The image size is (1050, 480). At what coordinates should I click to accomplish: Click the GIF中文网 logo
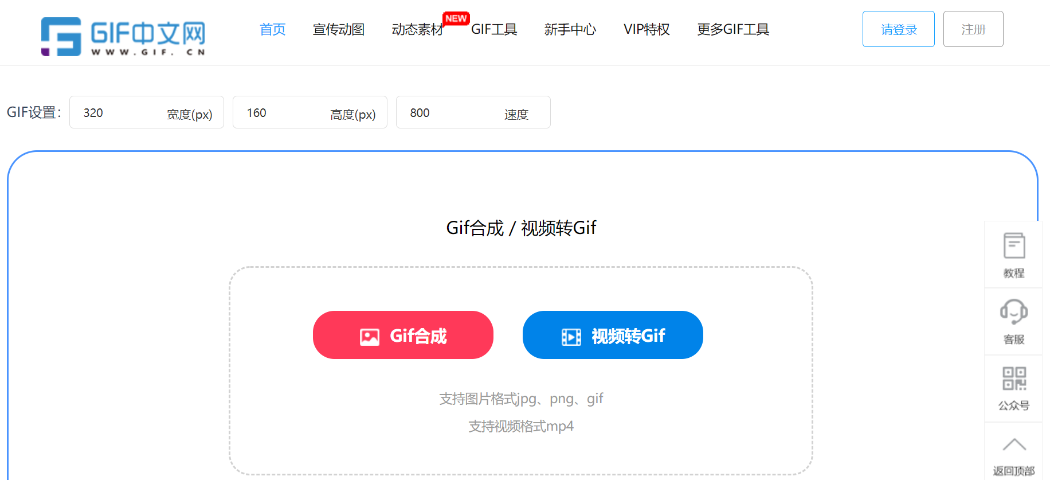pyautogui.click(x=123, y=36)
